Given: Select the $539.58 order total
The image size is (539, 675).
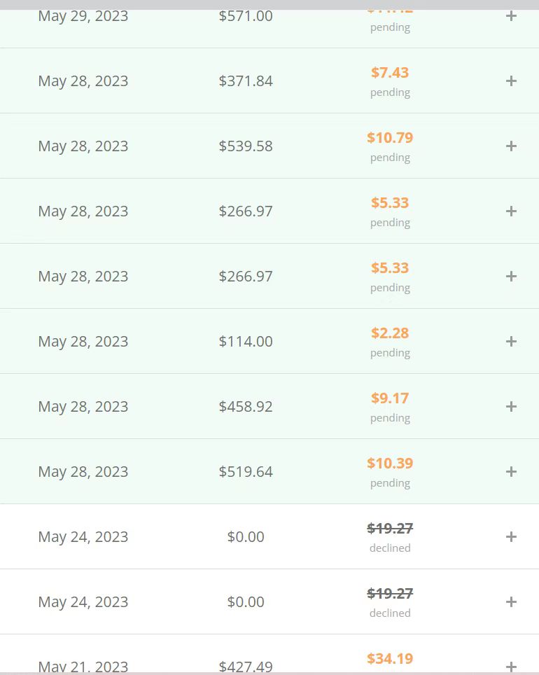Looking at the screenshot, I should pyautogui.click(x=246, y=146).
